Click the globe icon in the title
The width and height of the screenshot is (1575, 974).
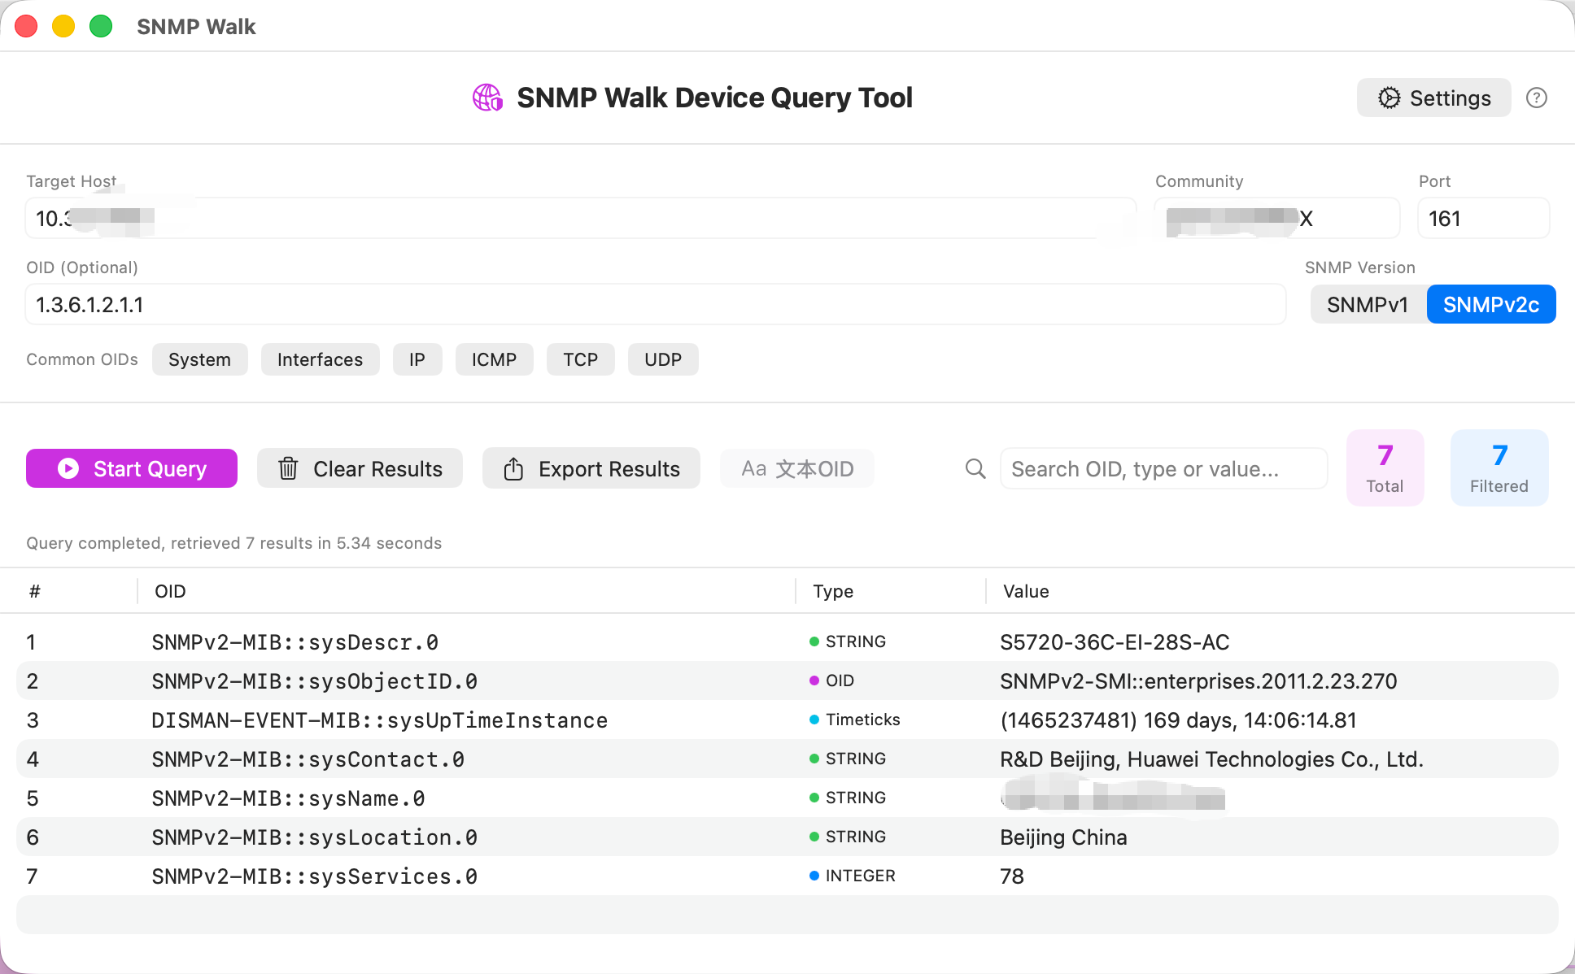(x=487, y=98)
